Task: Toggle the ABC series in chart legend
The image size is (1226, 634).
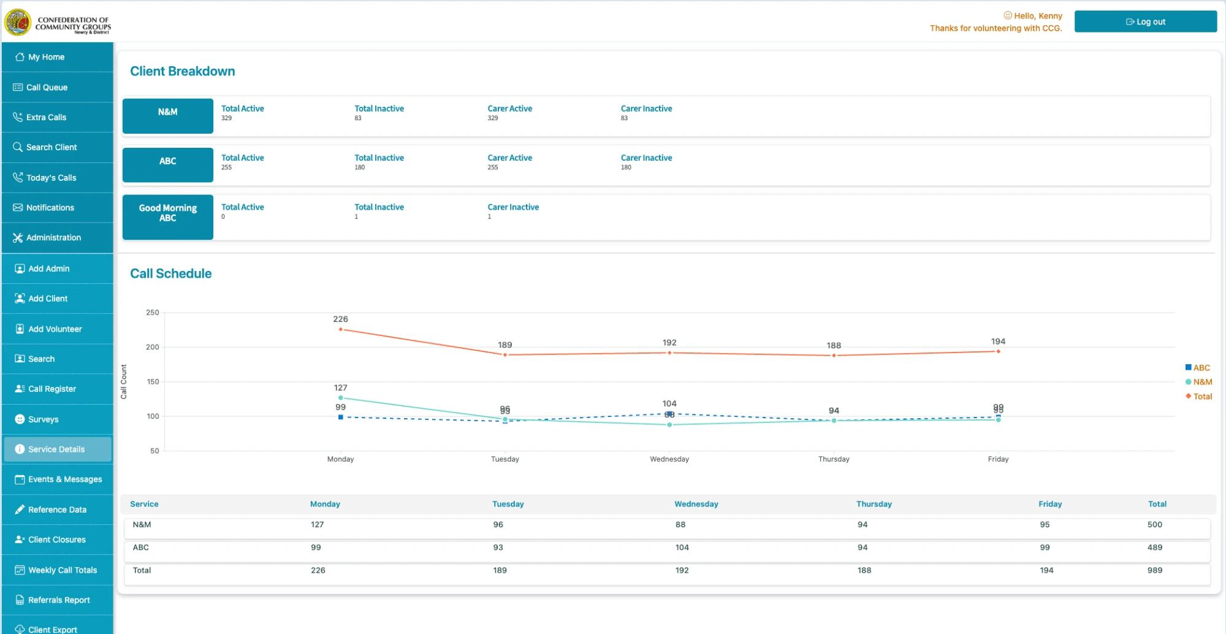Action: point(1198,368)
